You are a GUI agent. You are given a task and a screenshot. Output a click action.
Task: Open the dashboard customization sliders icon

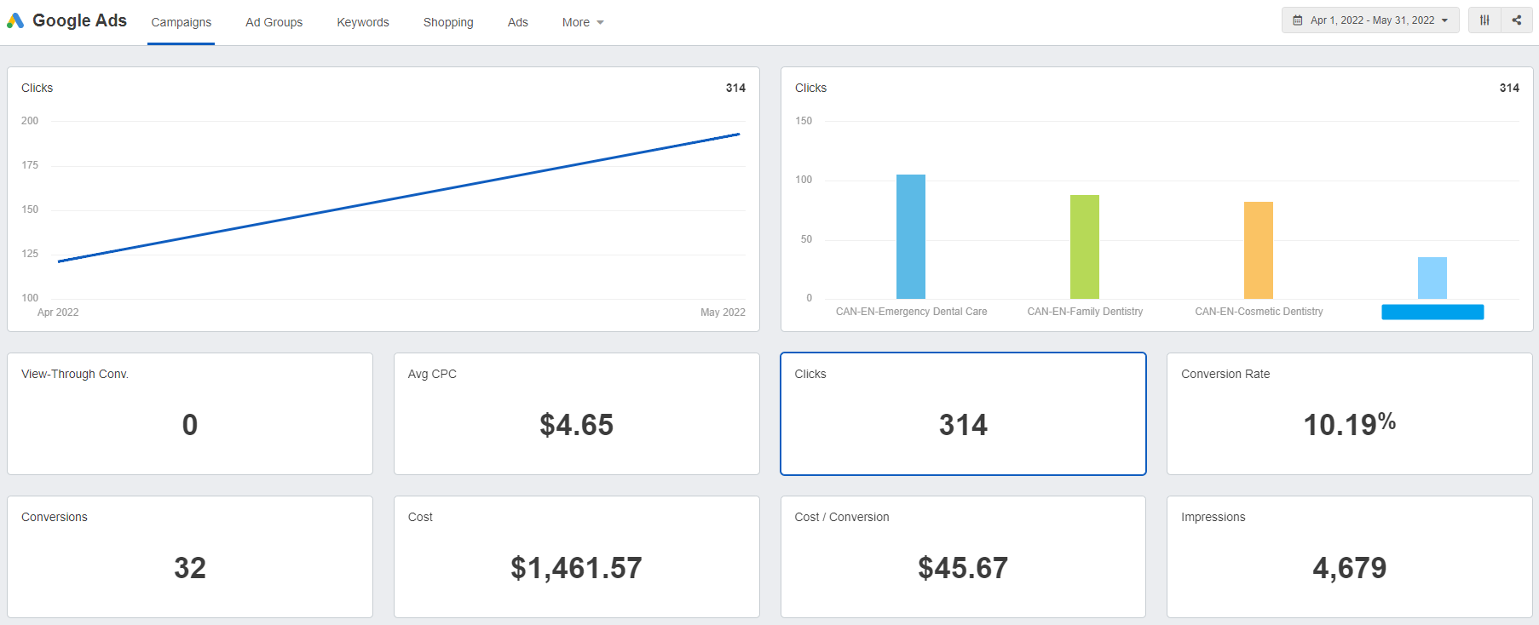tap(1484, 20)
